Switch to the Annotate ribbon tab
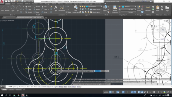This screenshot has height=97, width=172. point(20,4)
